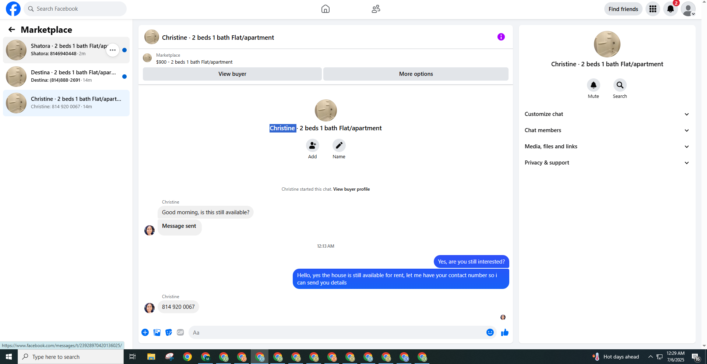Click the 'Message sent' bubble
This screenshot has width=707, height=364.
pyautogui.click(x=179, y=227)
